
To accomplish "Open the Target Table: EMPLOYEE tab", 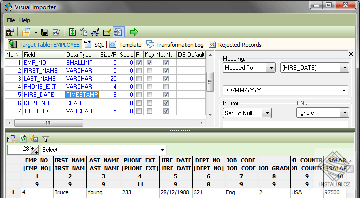I will click(x=44, y=44).
